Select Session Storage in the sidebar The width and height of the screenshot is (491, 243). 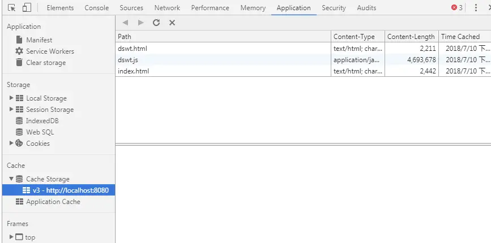click(50, 109)
